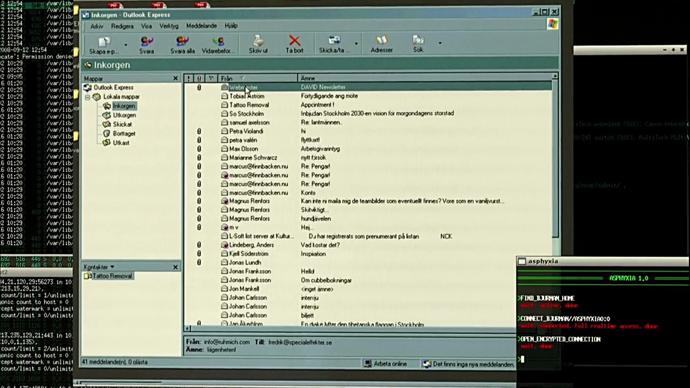This screenshot has height=388, width=690.
Task: Open the address book via Adresser
Action: click(x=382, y=41)
